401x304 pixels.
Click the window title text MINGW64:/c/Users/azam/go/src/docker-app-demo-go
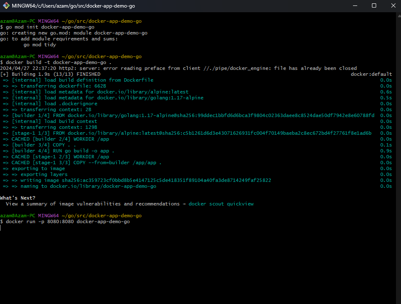click(x=73, y=6)
